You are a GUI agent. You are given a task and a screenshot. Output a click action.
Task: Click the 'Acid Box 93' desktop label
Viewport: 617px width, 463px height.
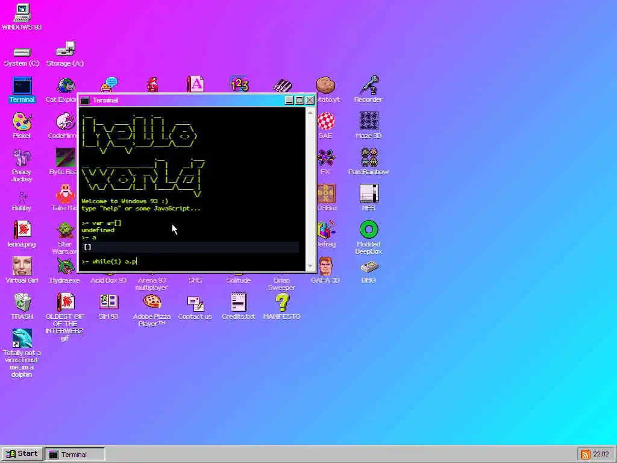(x=108, y=280)
